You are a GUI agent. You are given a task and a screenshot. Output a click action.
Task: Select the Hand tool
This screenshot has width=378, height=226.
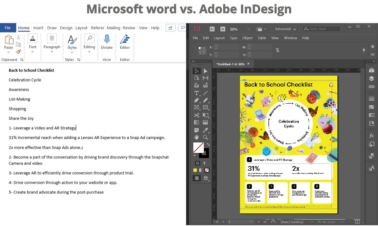tap(196, 137)
